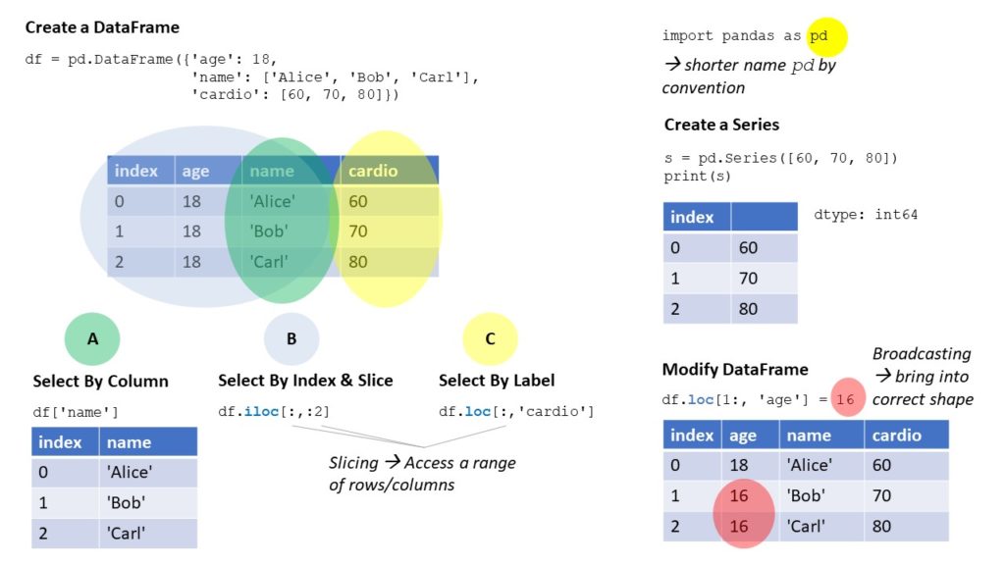This screenshot has height=565, width=1005.
Task: Click the yellow circle labeled C
Action: pyautogui.click(x=490, y=339)
